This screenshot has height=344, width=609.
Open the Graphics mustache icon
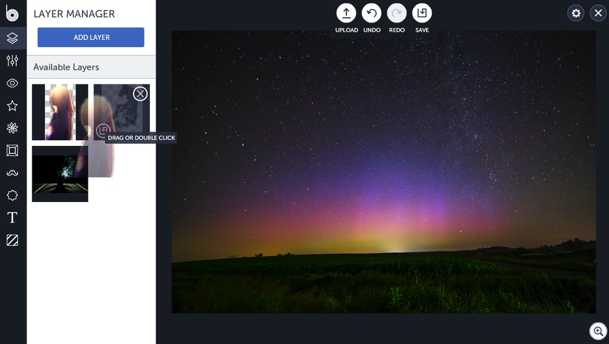pos(12,172)
